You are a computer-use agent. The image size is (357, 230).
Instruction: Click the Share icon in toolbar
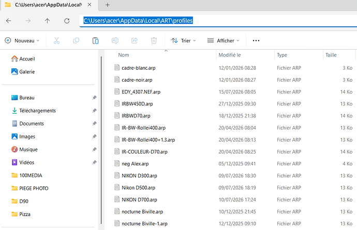coord(135,40)
